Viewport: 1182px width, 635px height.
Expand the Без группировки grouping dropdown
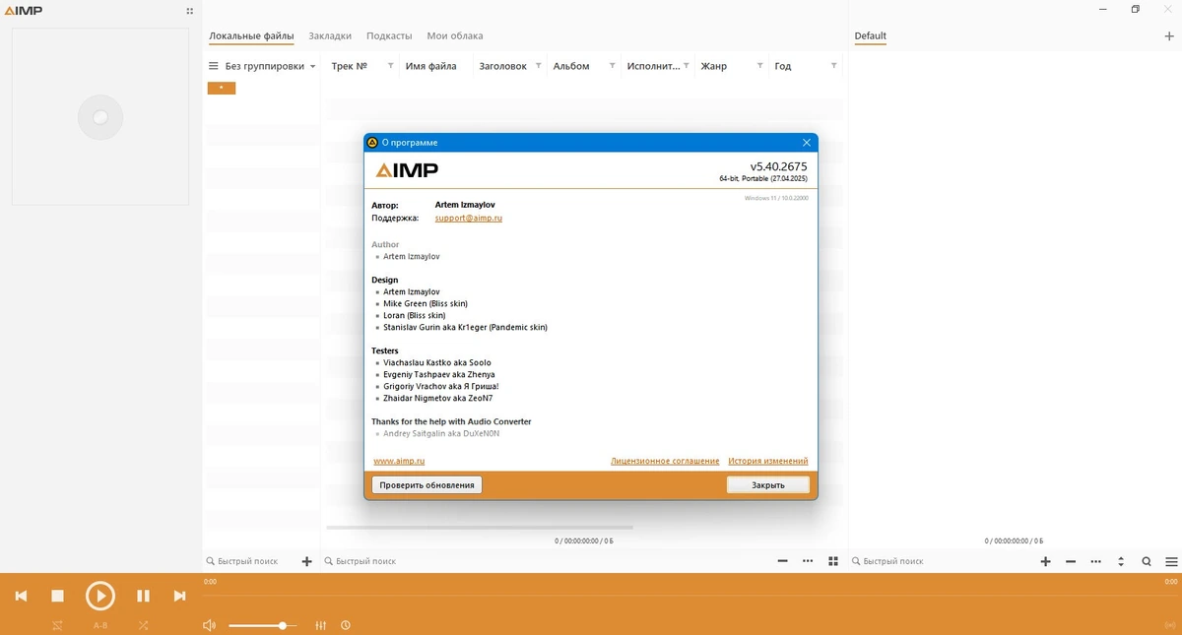(313, 67)
